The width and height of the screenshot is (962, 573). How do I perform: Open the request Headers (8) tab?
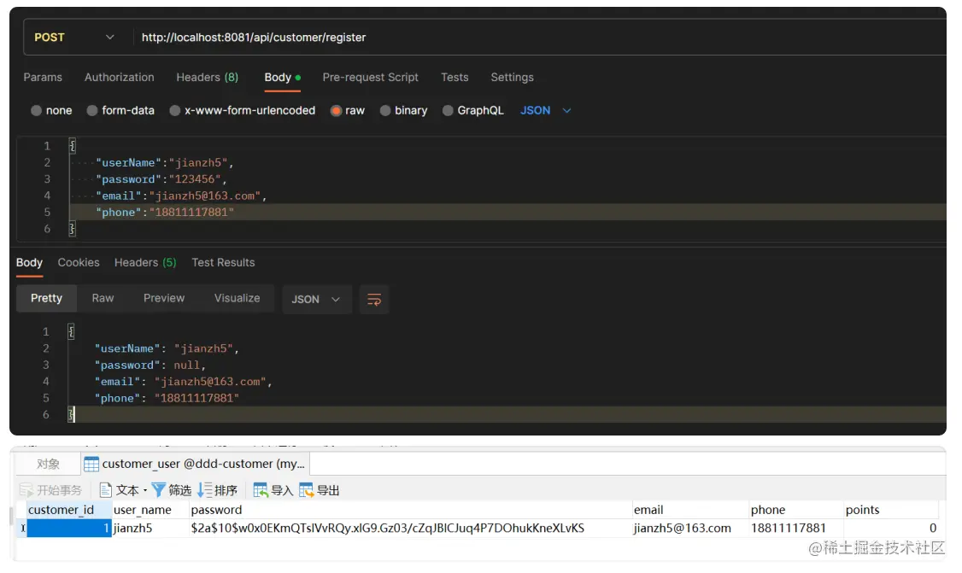click(x=208, y=78)
